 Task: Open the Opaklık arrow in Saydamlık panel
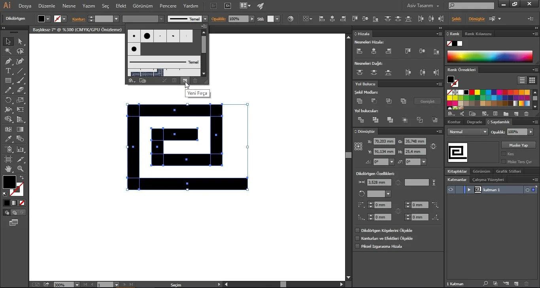coord(531,132)
